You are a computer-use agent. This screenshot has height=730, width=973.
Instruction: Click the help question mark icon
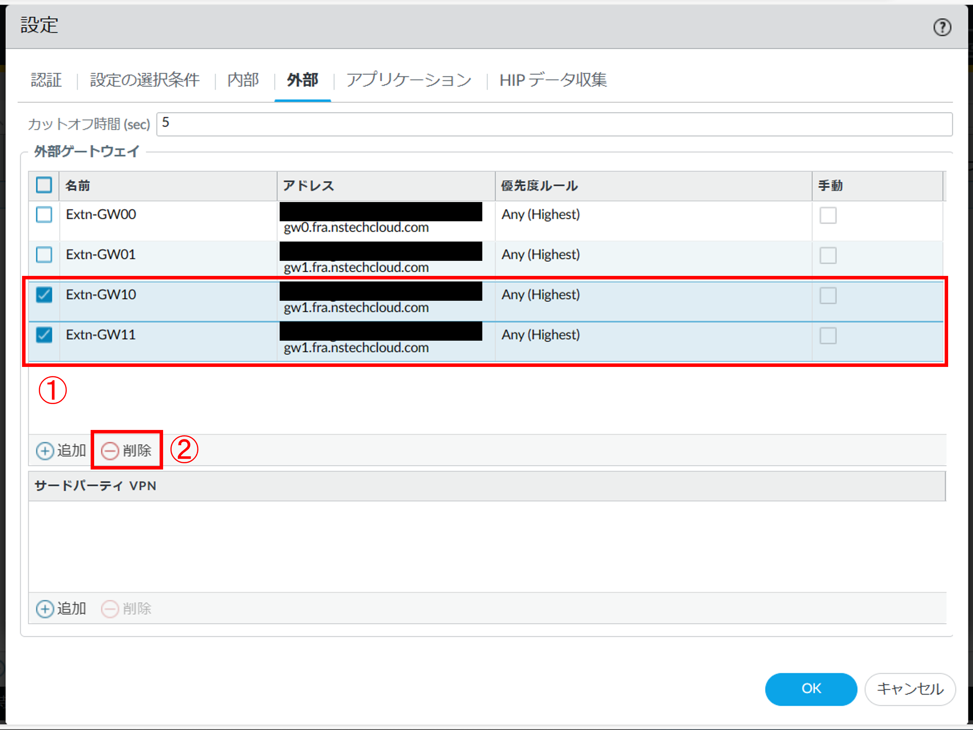coord(942,27)
